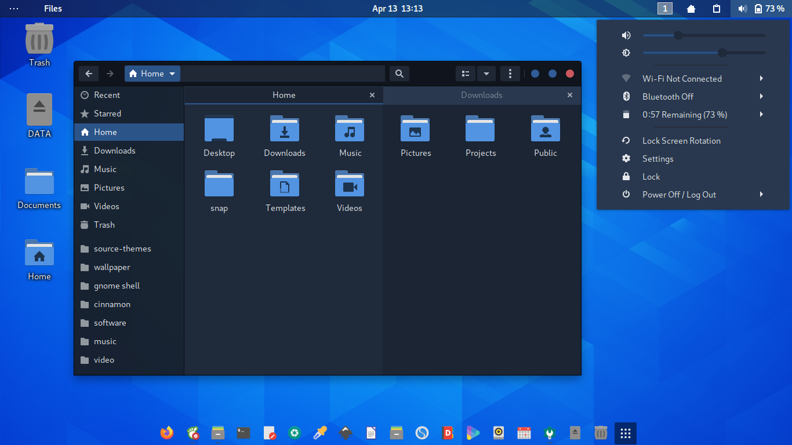Expand the 0:57 Remaining battery submenu
792x445 pixels.
point(693,114)
